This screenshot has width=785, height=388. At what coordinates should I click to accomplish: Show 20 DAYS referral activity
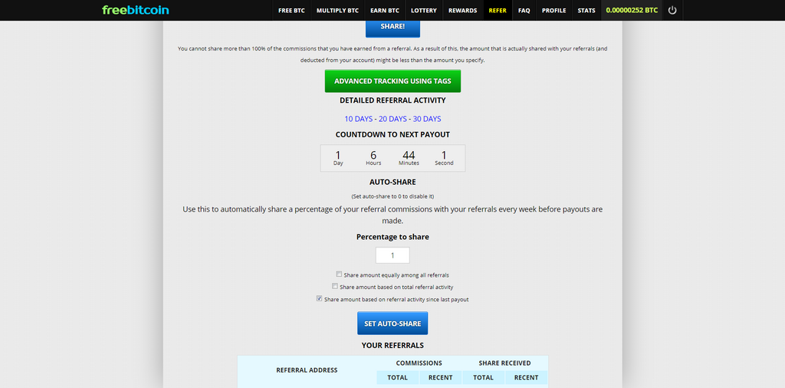pos(392,119)
